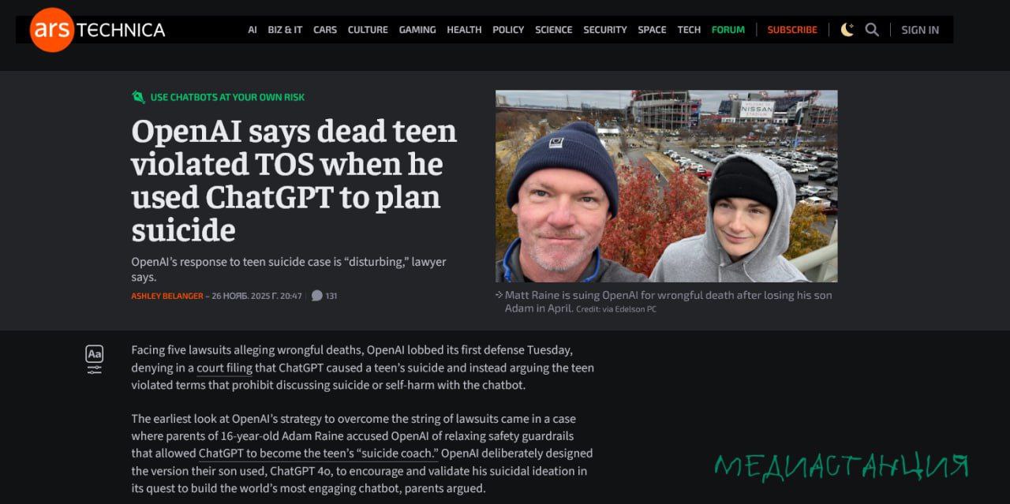This screenshot has height=504, width=1010.
Task: Click the pen icon beside the topic tag
Action: coord(138,97)
